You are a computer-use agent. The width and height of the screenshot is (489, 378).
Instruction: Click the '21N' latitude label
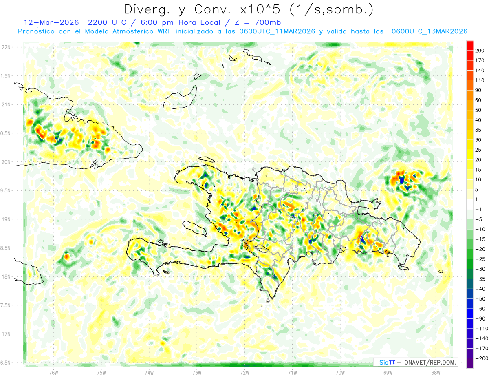6,105
